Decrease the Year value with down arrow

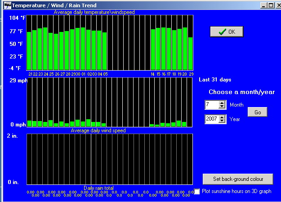222,121
